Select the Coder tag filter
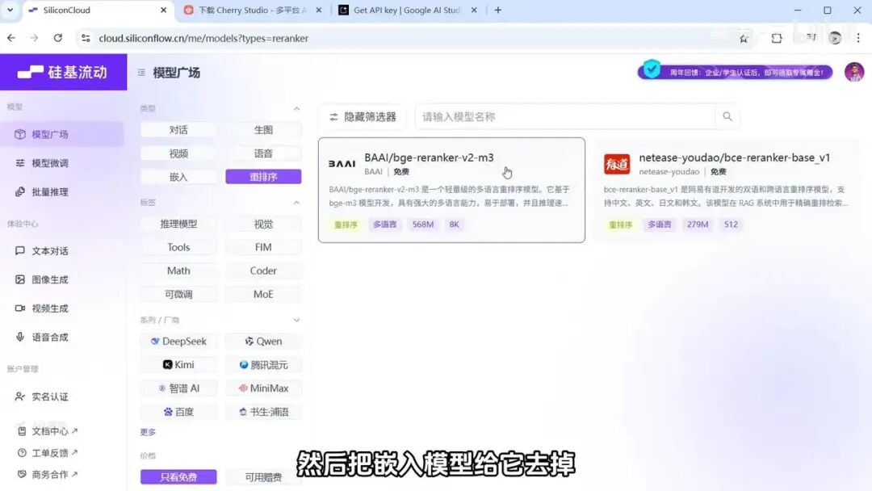 [x=263, y=271]
